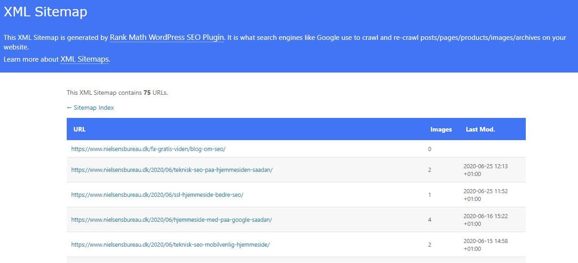Click the URL column header

[79, 129]
